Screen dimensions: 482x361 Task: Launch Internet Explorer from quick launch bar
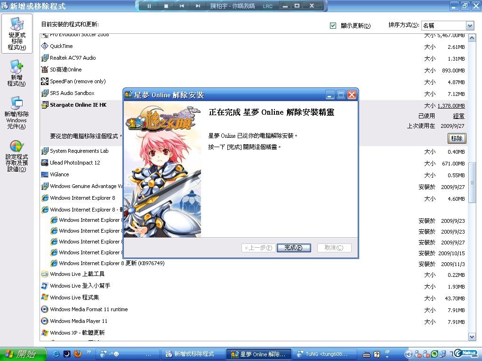(x=56, y=354)
